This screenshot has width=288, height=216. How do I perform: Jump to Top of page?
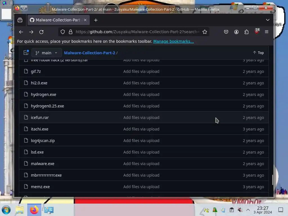[258, 53]
